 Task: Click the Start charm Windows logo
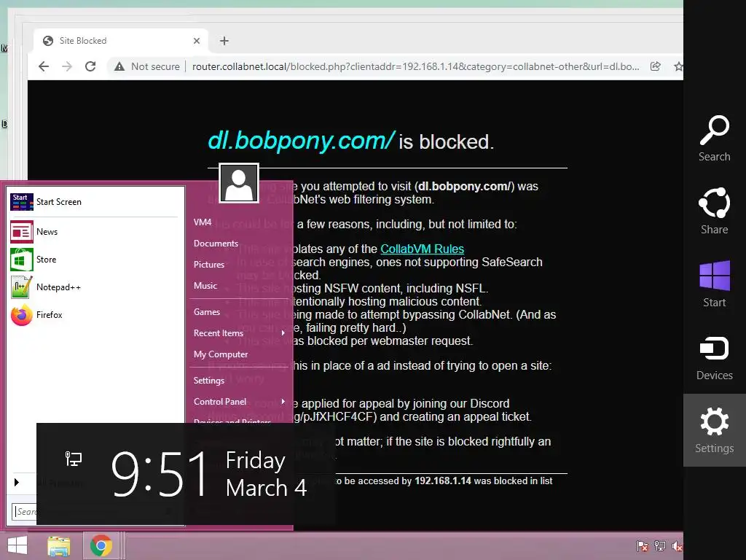tap(714, 275)
